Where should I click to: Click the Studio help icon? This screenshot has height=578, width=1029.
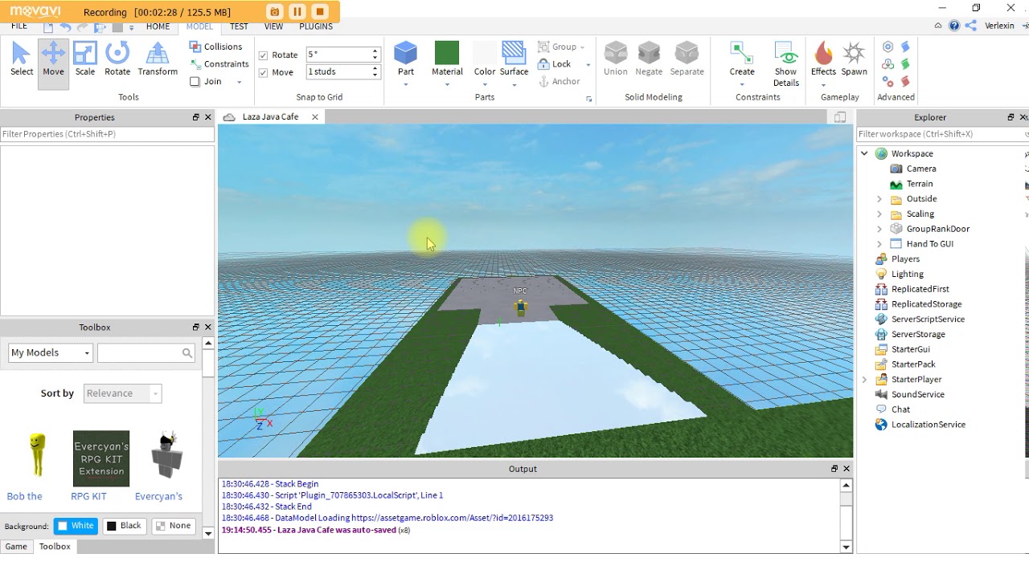954,26
